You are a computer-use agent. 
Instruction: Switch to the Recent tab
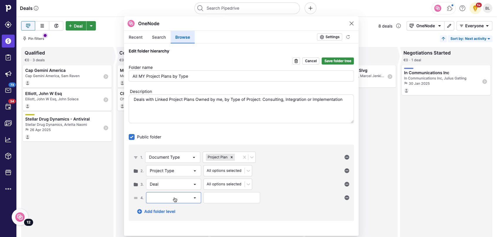click(x=136, y=37)
